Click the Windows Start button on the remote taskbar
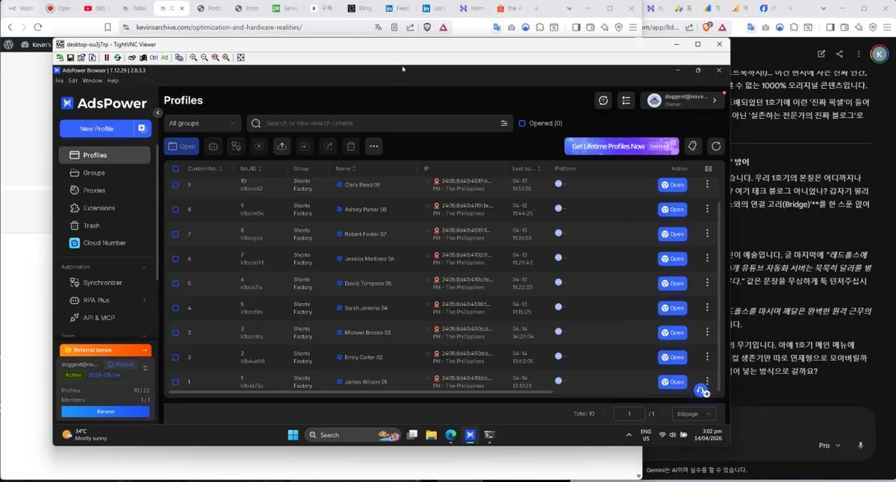This screenshot has height=482, width=896. [293, 435]
